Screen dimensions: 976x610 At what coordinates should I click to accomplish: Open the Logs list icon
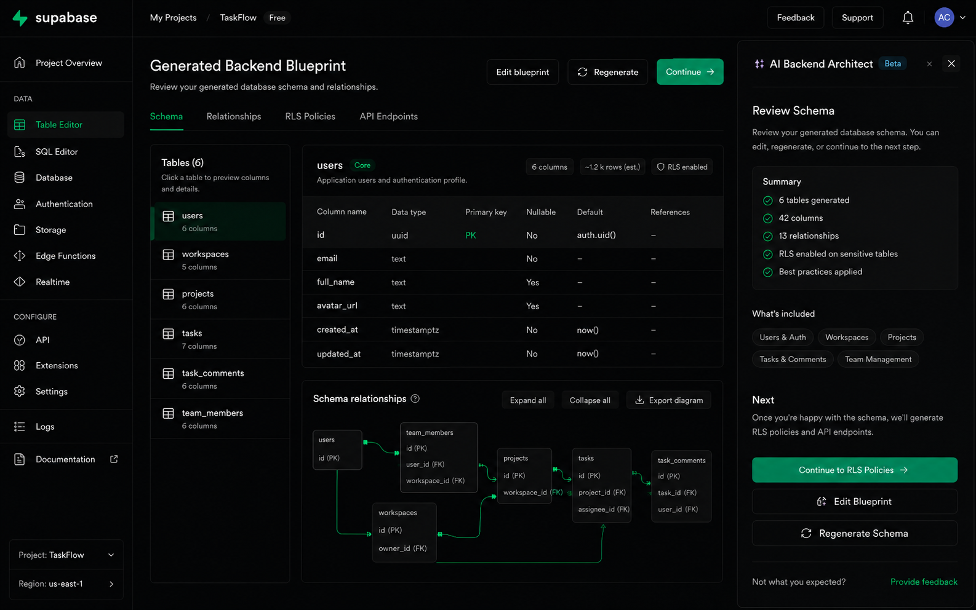tap(20, 427)
